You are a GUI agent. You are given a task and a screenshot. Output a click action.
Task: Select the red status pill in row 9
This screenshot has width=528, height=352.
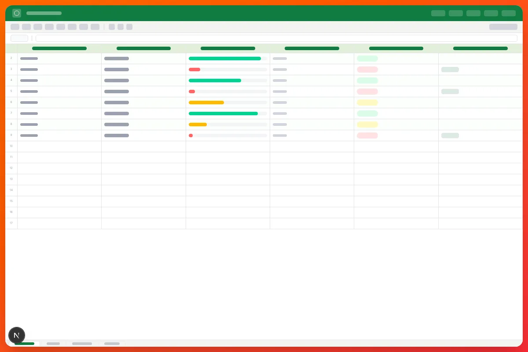point(367,136)
